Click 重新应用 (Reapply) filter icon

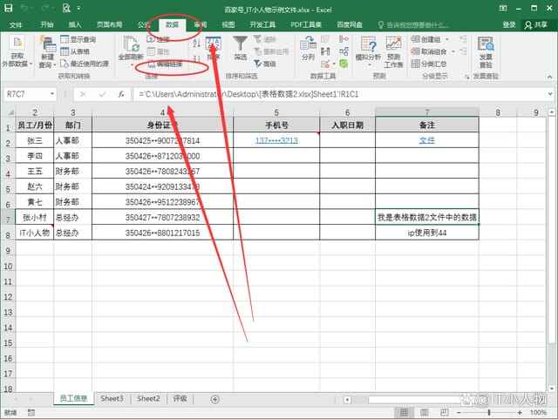258,51
